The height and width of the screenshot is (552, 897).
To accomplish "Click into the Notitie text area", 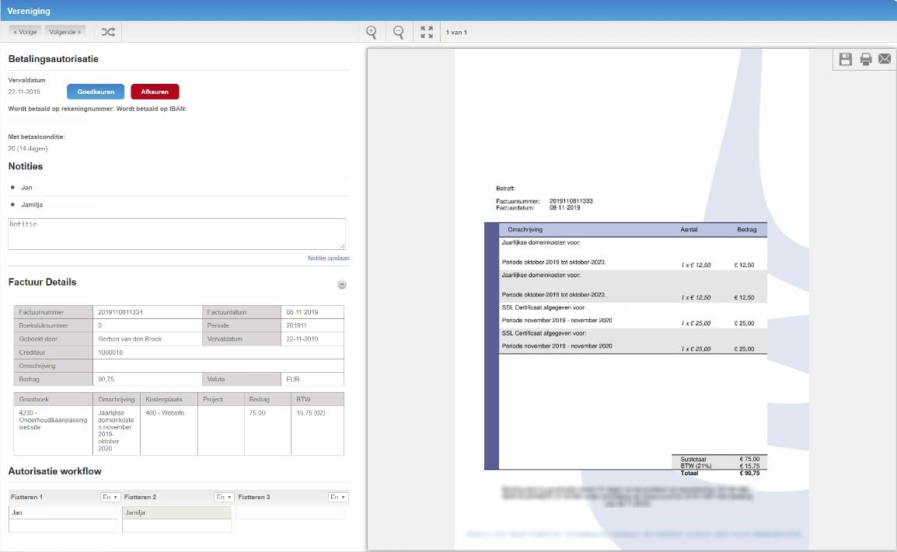I will pos(176,234).
